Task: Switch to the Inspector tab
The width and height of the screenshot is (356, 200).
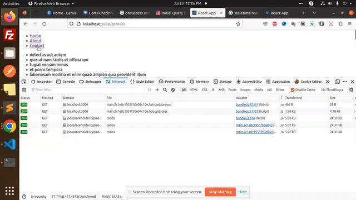Action: (41, 82)
